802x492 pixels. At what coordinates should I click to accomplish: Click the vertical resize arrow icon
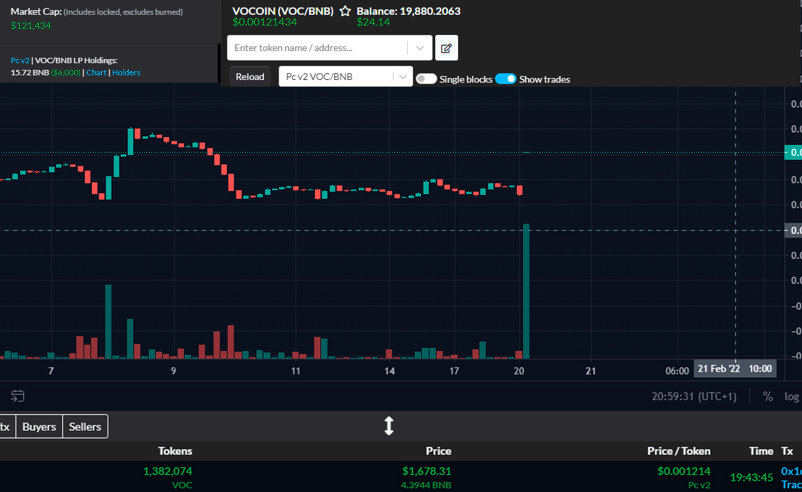click(389, 426)
